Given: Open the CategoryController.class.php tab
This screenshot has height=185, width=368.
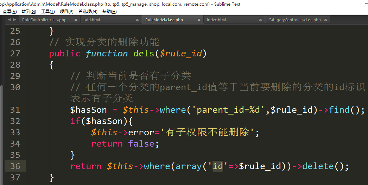Looking at the screenshot, I should tap(294, 20).
